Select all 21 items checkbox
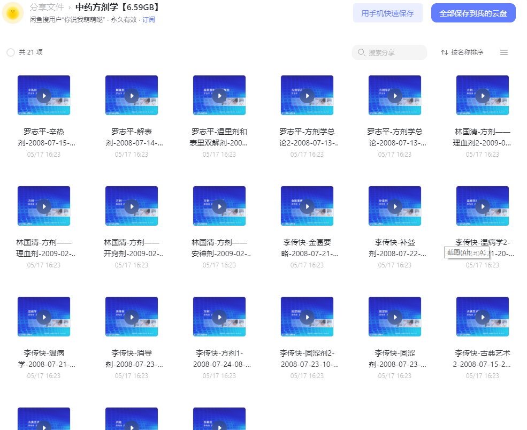 [11, 52]
